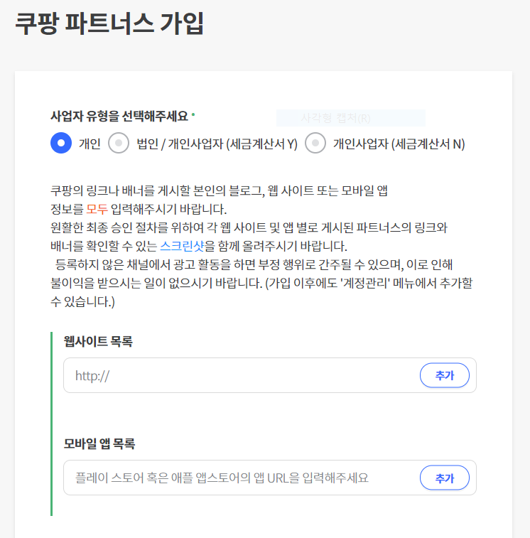Select the 개인 radio button
This screenshot has width=530, height=538.
(x=61, y=143)
